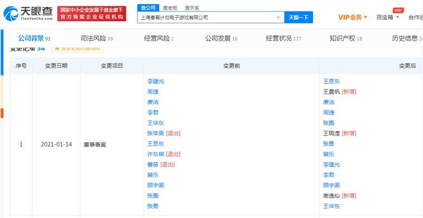Click the 变更前 column header
423x218 pixels.
tap(232, 66)
